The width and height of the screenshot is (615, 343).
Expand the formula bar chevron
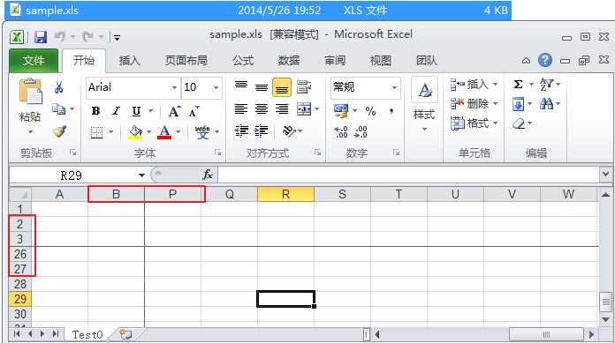605,174
